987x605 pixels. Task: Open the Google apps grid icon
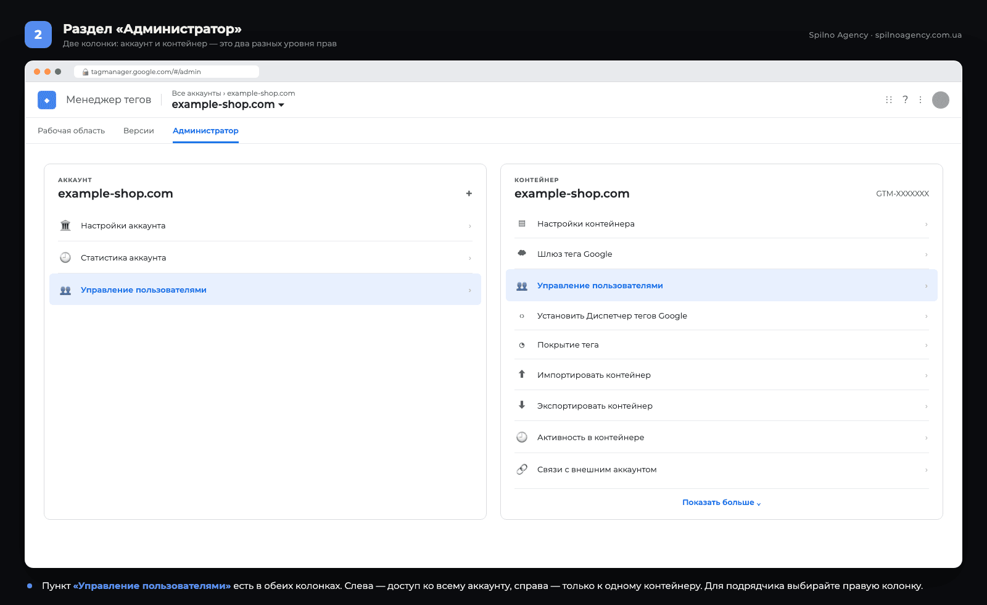click(889, 100)
